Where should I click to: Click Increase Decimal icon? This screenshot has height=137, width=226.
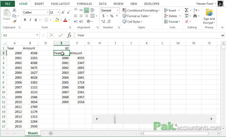[x=103, y=22]
